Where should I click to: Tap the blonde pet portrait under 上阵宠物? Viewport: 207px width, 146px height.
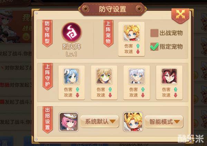pos(132,33)
